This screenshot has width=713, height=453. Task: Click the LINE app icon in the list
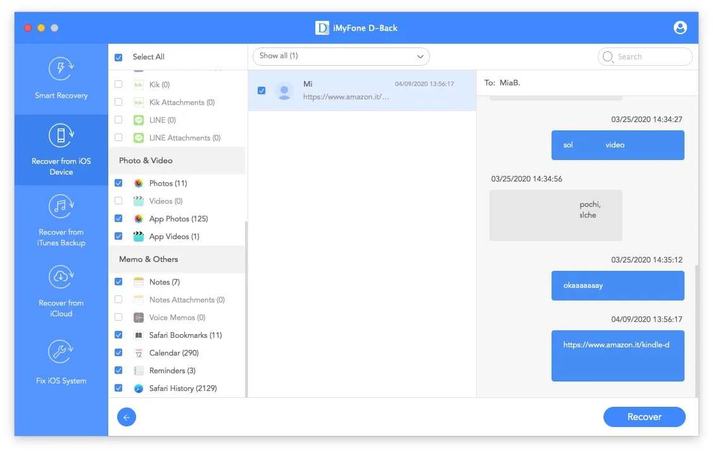coord(138,120)
